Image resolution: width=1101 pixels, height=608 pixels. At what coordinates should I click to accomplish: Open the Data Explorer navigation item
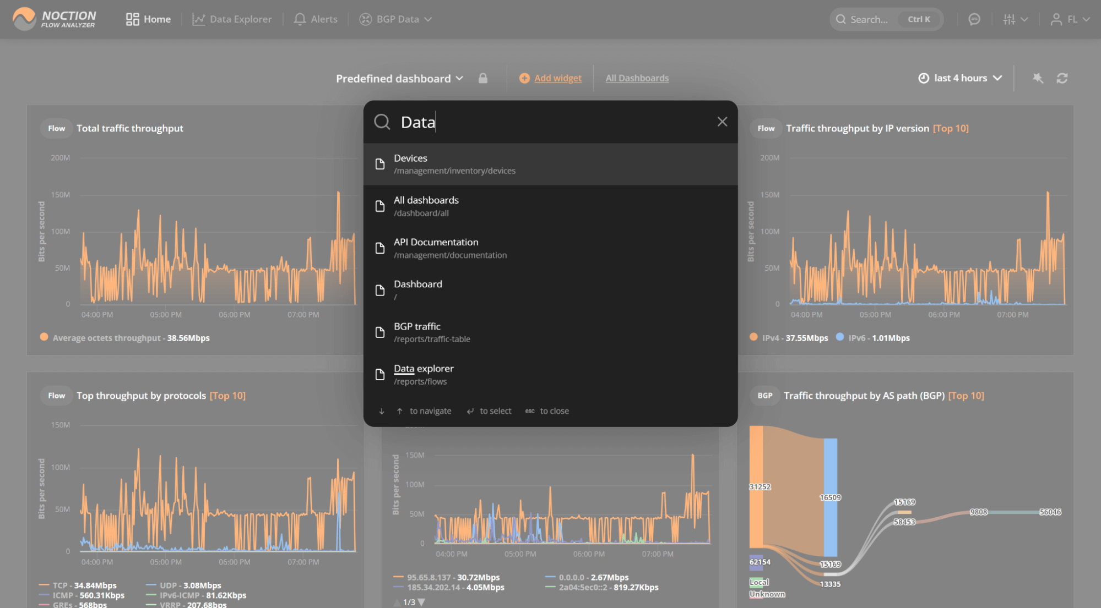pyautogui.click(x=232, y=19)
